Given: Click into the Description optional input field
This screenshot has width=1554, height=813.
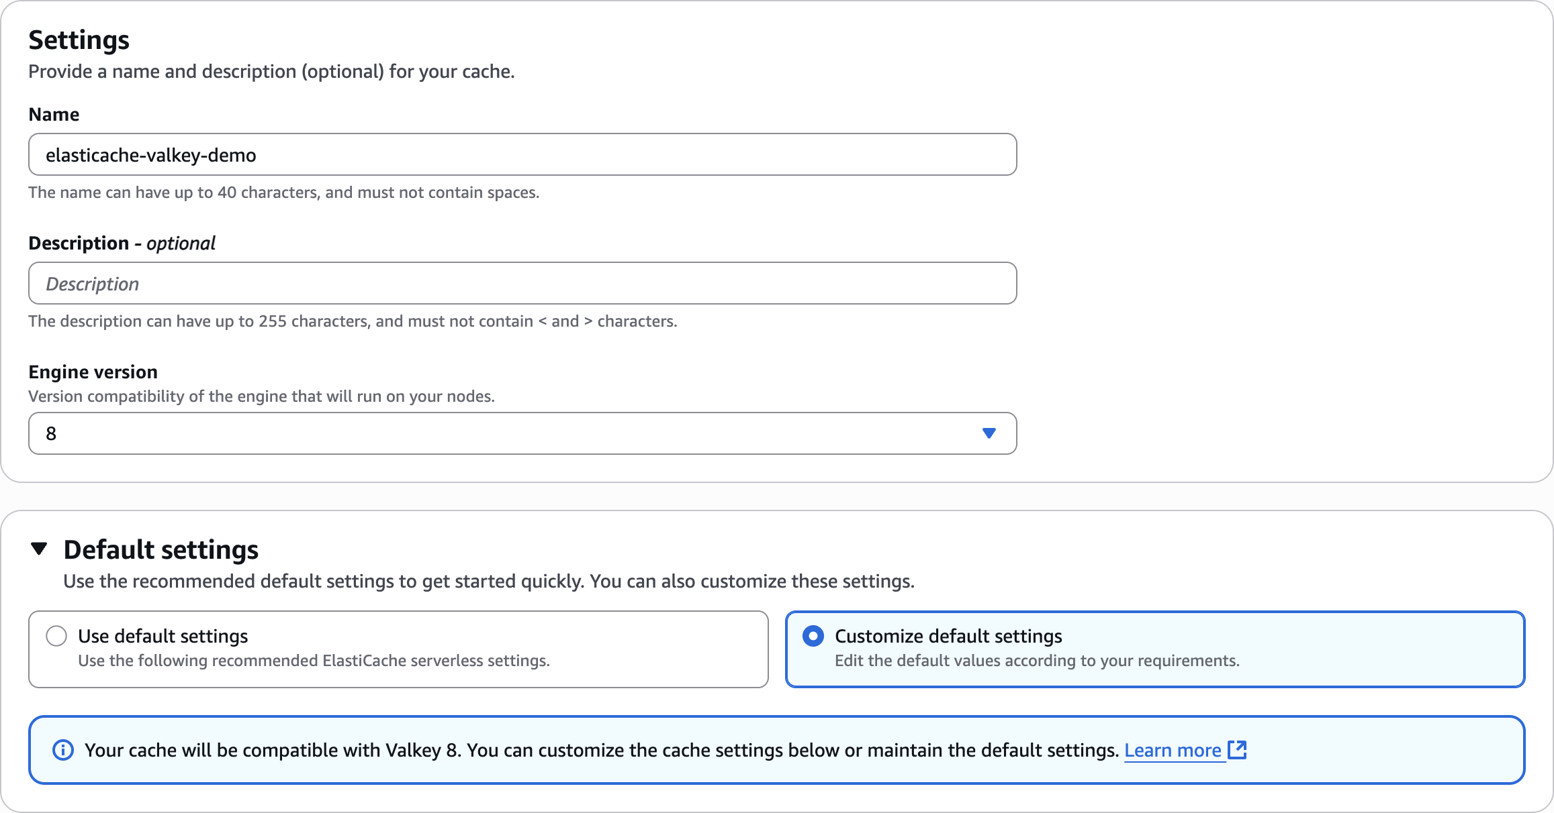Looking at the screenshot, I should click(x=522, y=284).
